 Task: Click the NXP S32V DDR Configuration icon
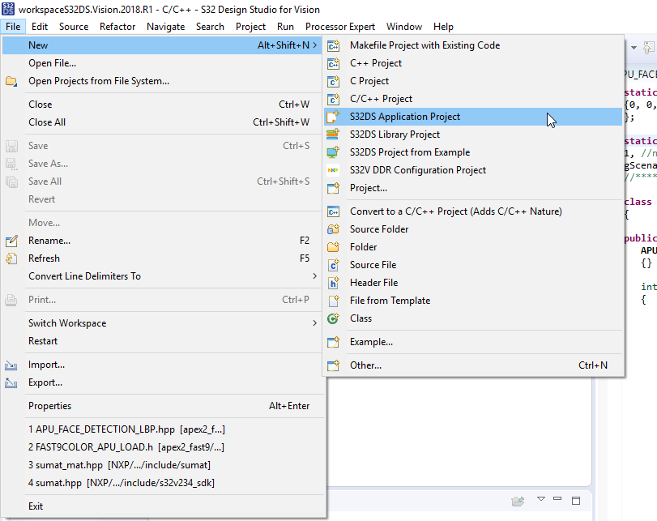pos(333,170)
